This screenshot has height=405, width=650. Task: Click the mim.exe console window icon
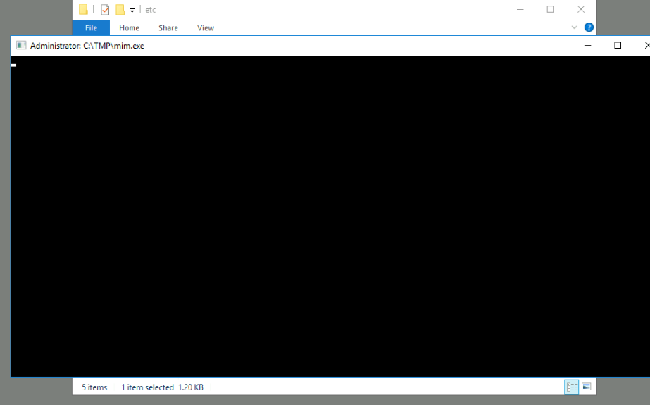[x=21, y=46]
